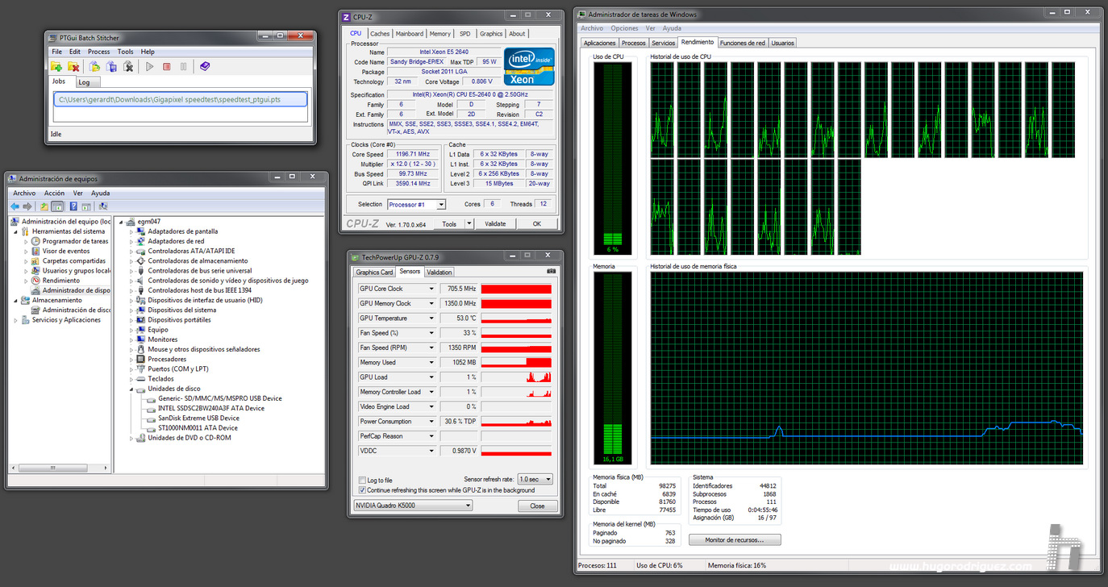The width and height of the screenshot is (1108, 587).
Task: Click the purple help book icon in PTGui
Action: coord(205,66)
